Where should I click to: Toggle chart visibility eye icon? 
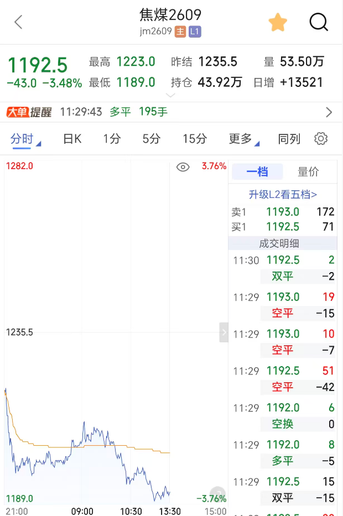point(183,167)
